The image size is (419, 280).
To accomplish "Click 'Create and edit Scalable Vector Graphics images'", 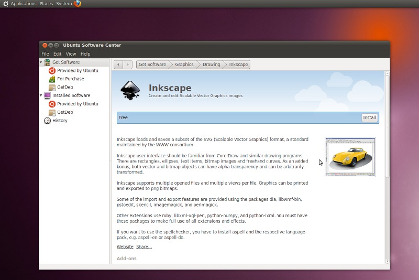I will 195,96.
